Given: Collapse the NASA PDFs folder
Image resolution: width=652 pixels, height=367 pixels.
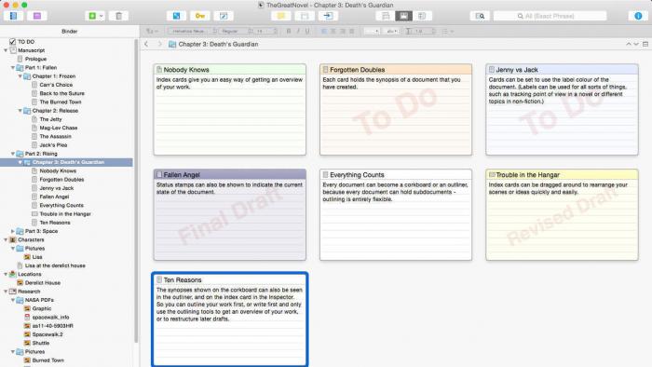Looking at the screenshot, I should point(13,300).
